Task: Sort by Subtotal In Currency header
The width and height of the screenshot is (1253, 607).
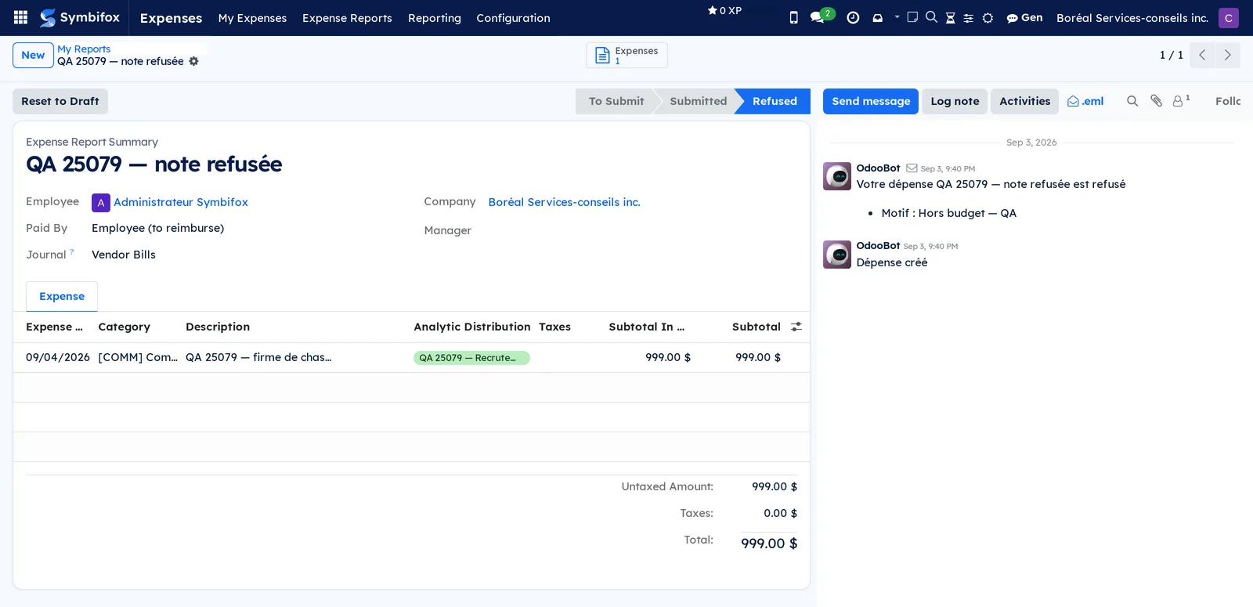Action: click(x=647, y=327)
